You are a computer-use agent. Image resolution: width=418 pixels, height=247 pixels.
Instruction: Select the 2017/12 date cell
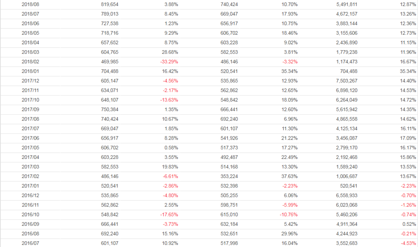pyautogui.click(x=30, y=81)
